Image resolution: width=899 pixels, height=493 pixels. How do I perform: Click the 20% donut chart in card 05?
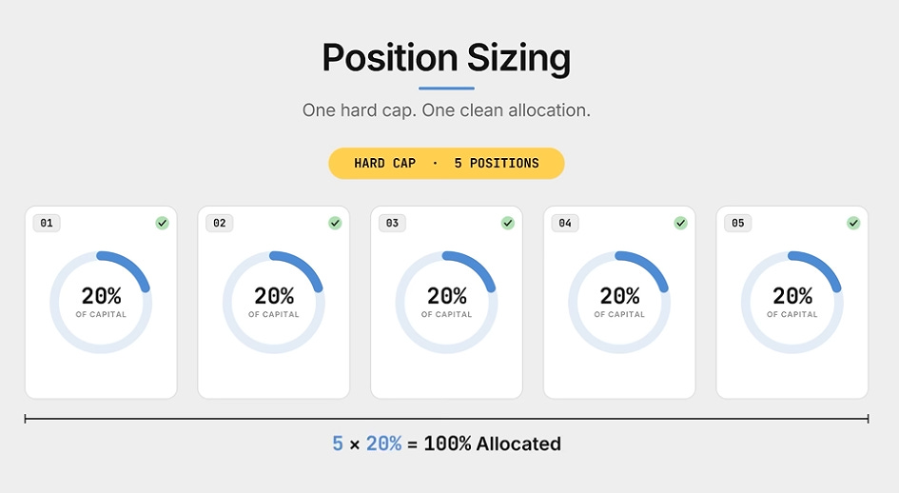pos(792,302)
